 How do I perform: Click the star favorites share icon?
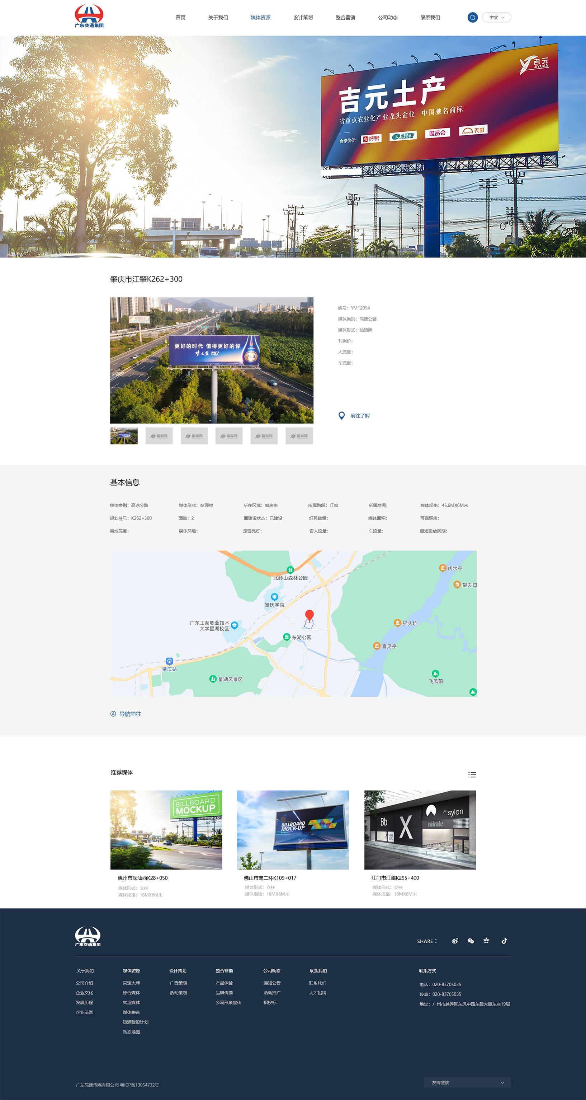[x=487, y=941]
